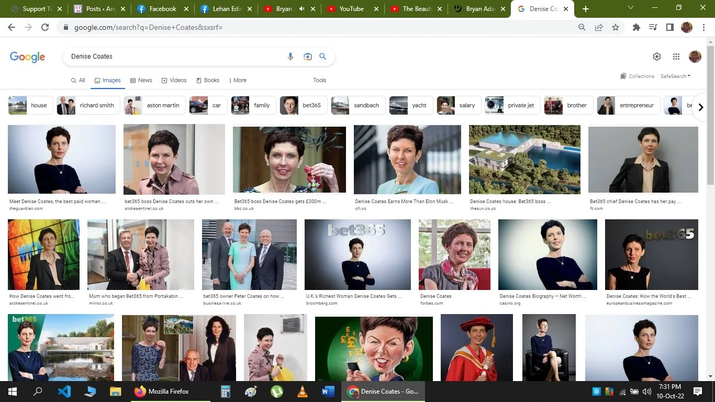Viewport: 715px width, 402px height.
Task: Go to the Google homepage via logo
Action: click(28, 57)
